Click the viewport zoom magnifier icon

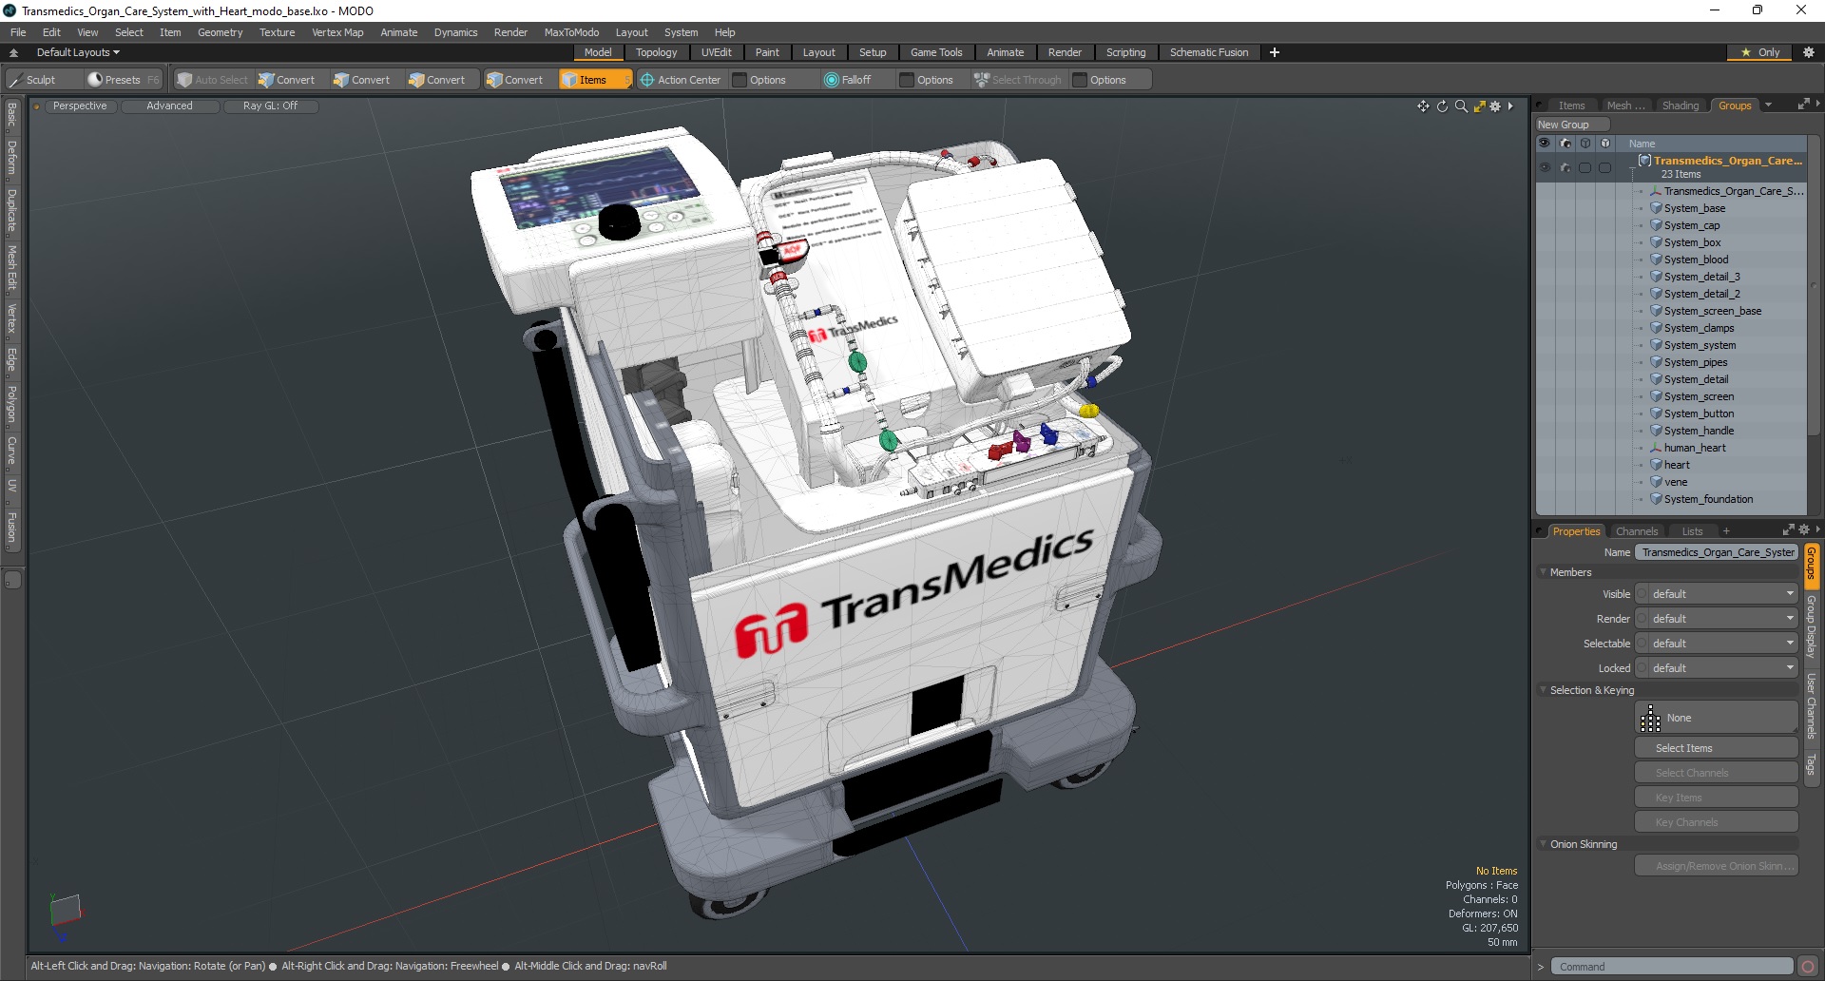click(1461, 106)
